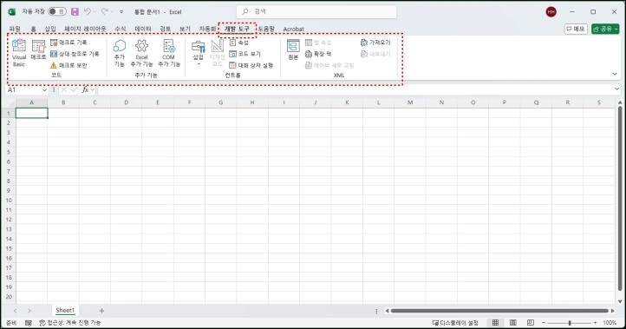Toggle 자동 저장 (AutoSave) switch

pos(57,11)
